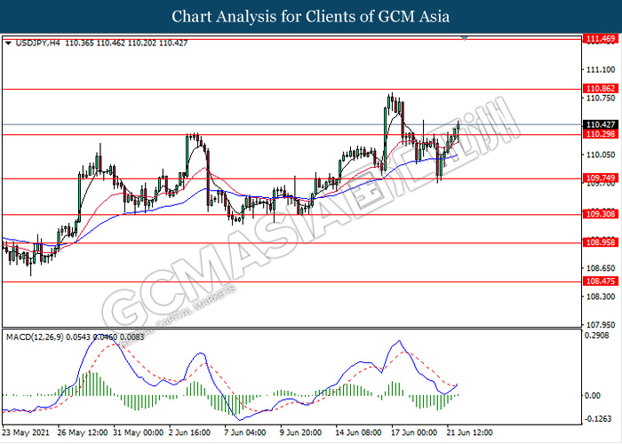This screenshot has height=444, width=622.
Task: Click the chart shift marker triangle at top
Action: pyautogui.click(x=464, y=38)
